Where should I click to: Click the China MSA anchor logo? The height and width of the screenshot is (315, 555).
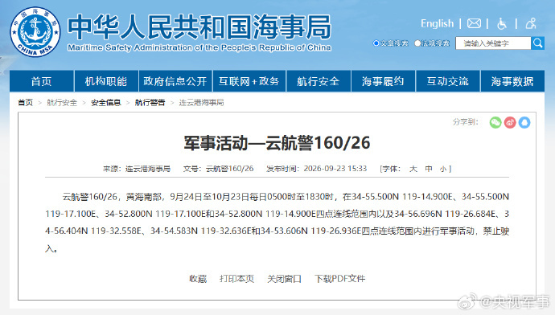coord(35,32)
